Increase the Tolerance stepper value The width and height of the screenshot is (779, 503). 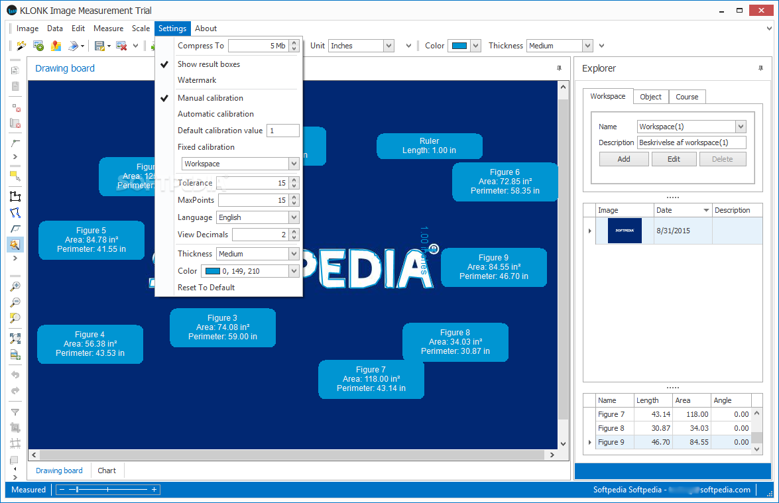coord(294,180)
